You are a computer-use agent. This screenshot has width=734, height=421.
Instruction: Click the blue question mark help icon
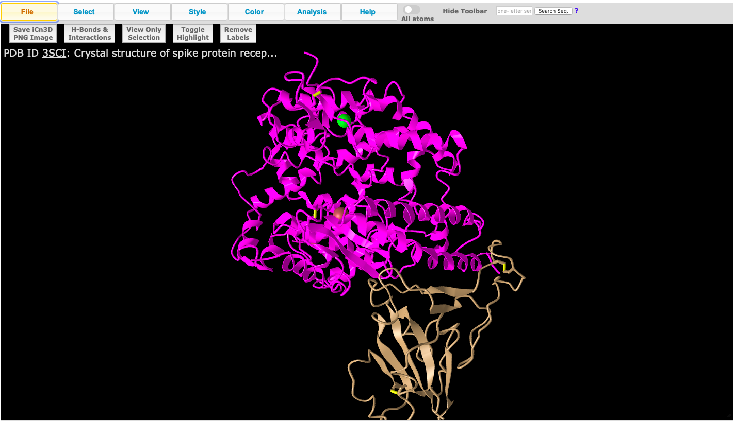pyautogui.click(x=576, y=11)
